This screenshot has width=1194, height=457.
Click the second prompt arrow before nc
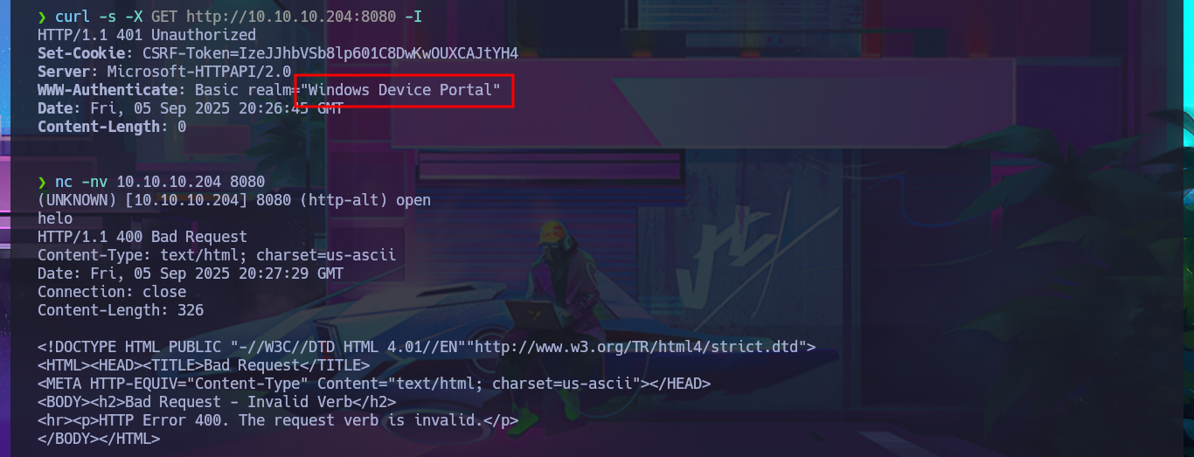[42, 182]
